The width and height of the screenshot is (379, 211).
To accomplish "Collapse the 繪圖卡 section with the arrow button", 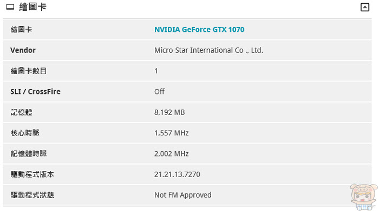I will coord(365,7).
